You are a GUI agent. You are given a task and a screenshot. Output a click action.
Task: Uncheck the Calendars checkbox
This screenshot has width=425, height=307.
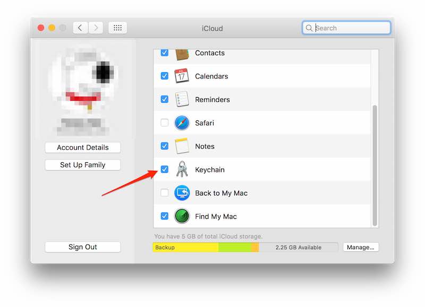click(x=165, y=76)
